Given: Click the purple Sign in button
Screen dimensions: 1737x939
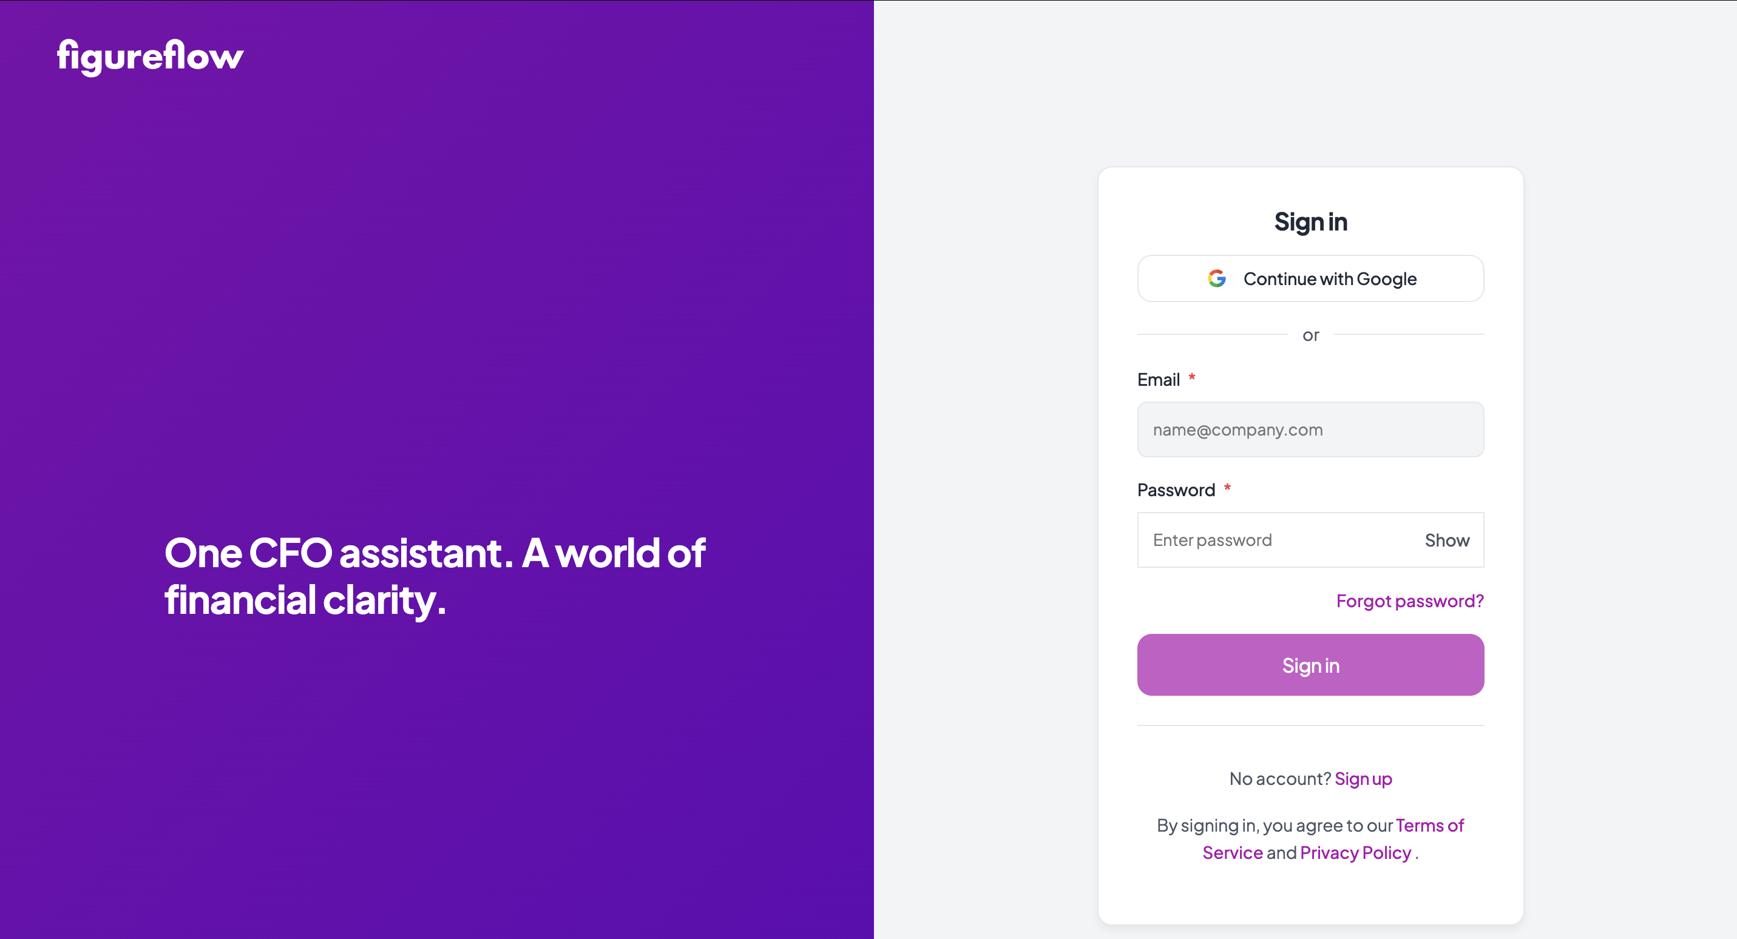Looking at the screenshot, I should point(1310,665).
